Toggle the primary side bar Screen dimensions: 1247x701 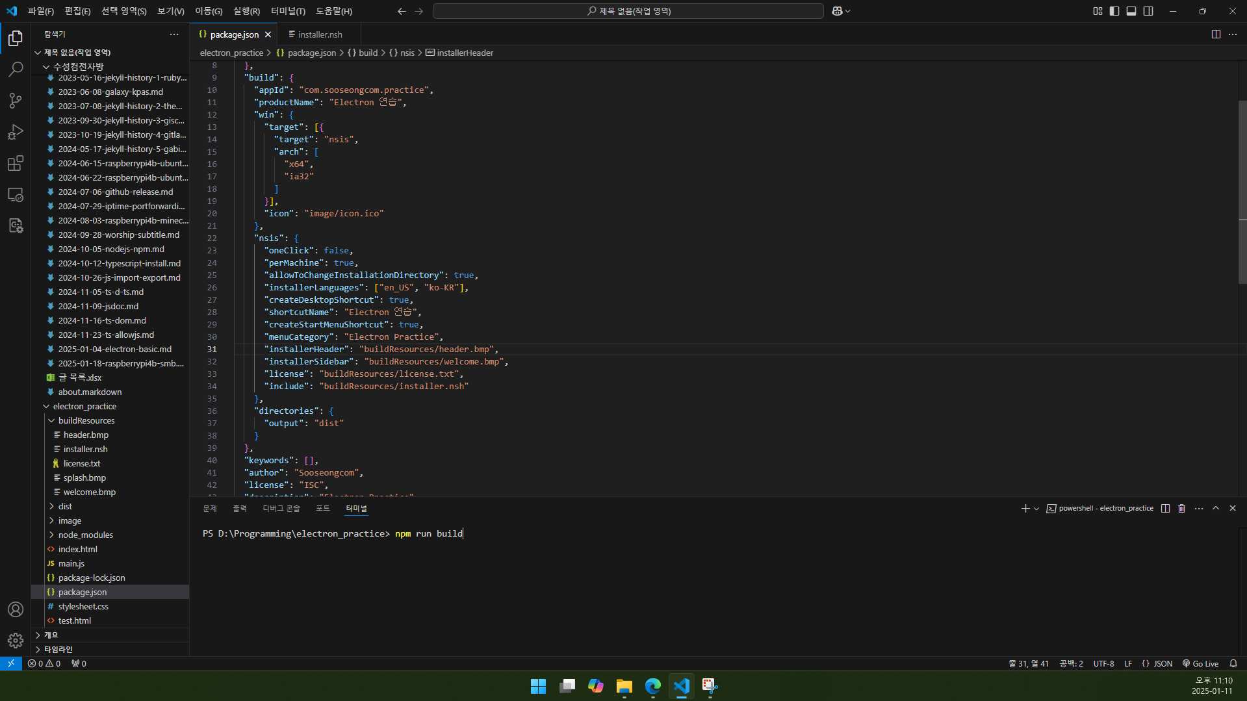click(x=1114, y=11)
